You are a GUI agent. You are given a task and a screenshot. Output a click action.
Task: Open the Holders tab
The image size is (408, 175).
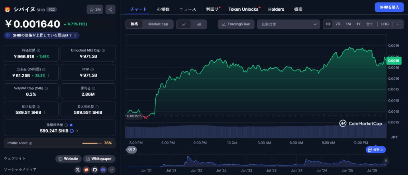tap(276, 9)
